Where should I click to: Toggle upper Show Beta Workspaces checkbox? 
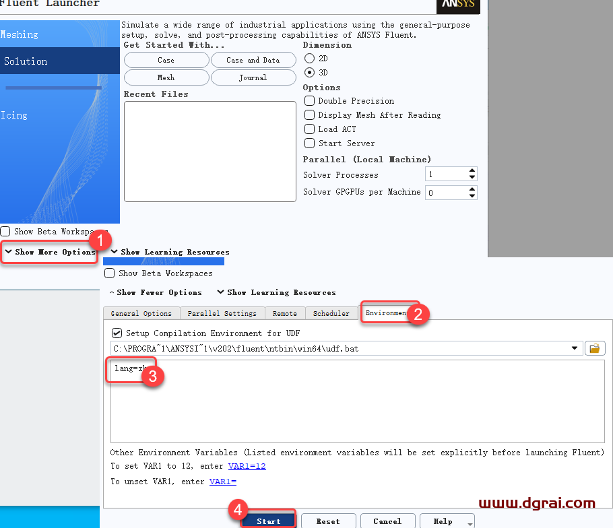coord(5,231)
